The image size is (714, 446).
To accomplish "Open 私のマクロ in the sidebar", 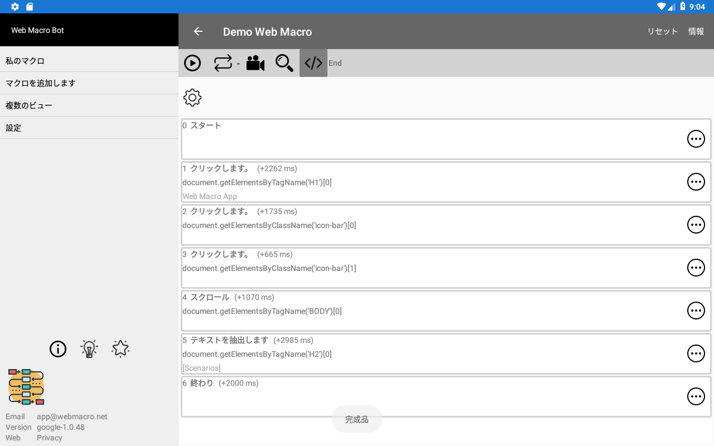I will pyautogui.click(x=89, y=61).
